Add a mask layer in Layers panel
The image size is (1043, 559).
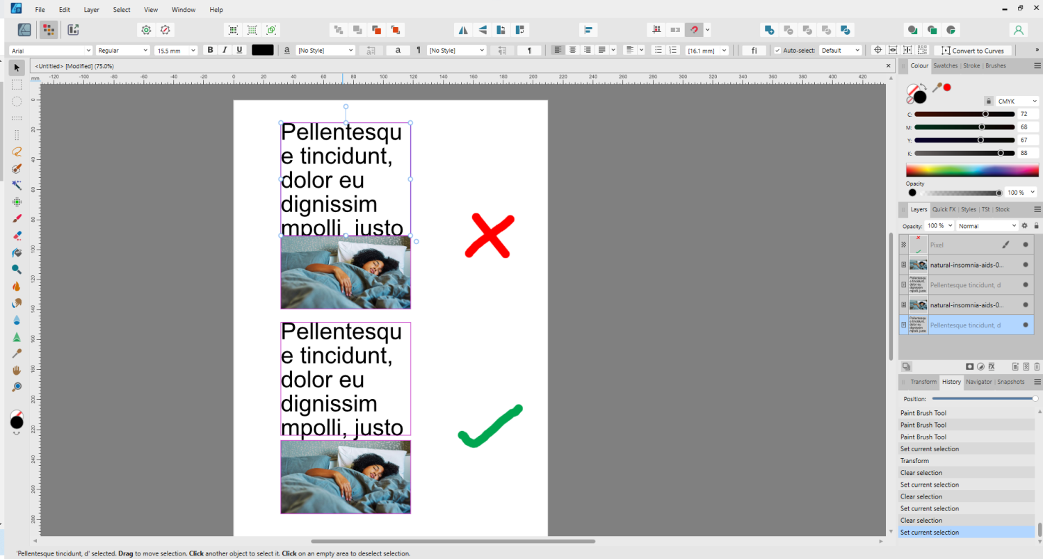coord(969,366)
